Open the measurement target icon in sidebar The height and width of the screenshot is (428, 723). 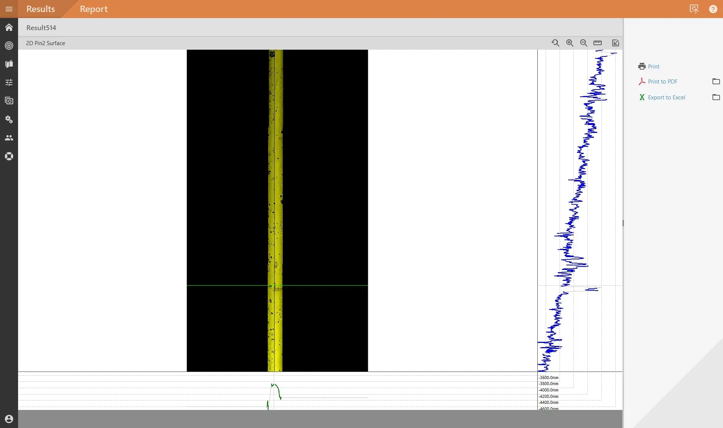(9, 46)
